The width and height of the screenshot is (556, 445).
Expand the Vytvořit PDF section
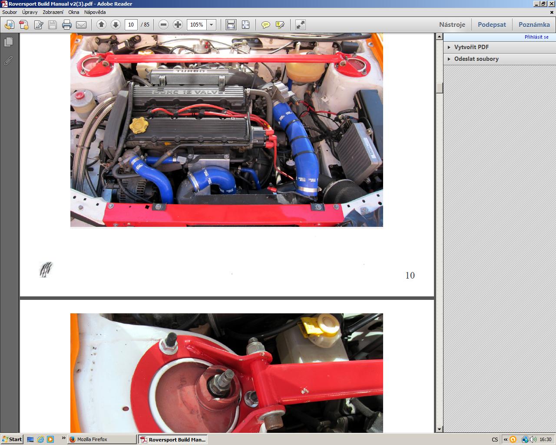[471, 47]
